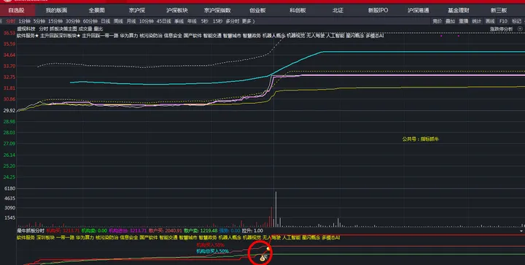Select 5分钟 chart period
Viewport: 525px width, 265px height.
pos(39,21)
